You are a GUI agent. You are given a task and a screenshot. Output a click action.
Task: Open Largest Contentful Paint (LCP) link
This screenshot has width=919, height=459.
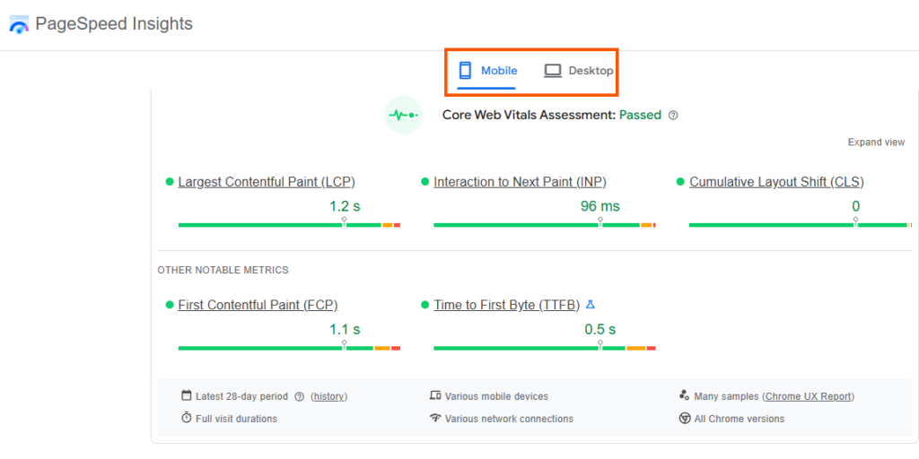tap(267, 182)
